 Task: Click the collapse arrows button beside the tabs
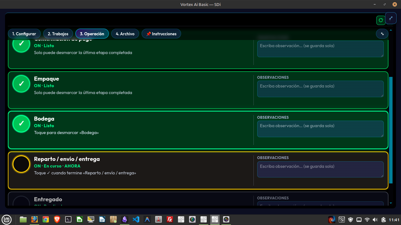382,34
